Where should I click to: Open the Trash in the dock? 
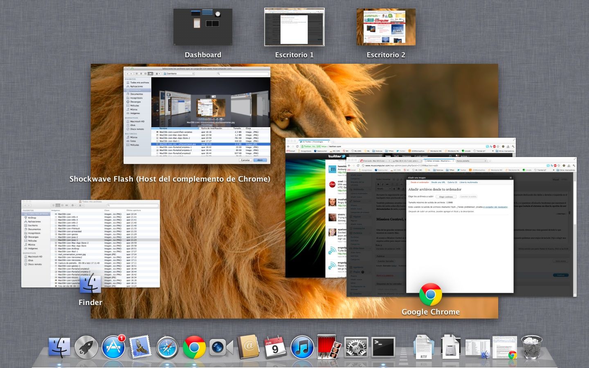click(x=532, y=348)
